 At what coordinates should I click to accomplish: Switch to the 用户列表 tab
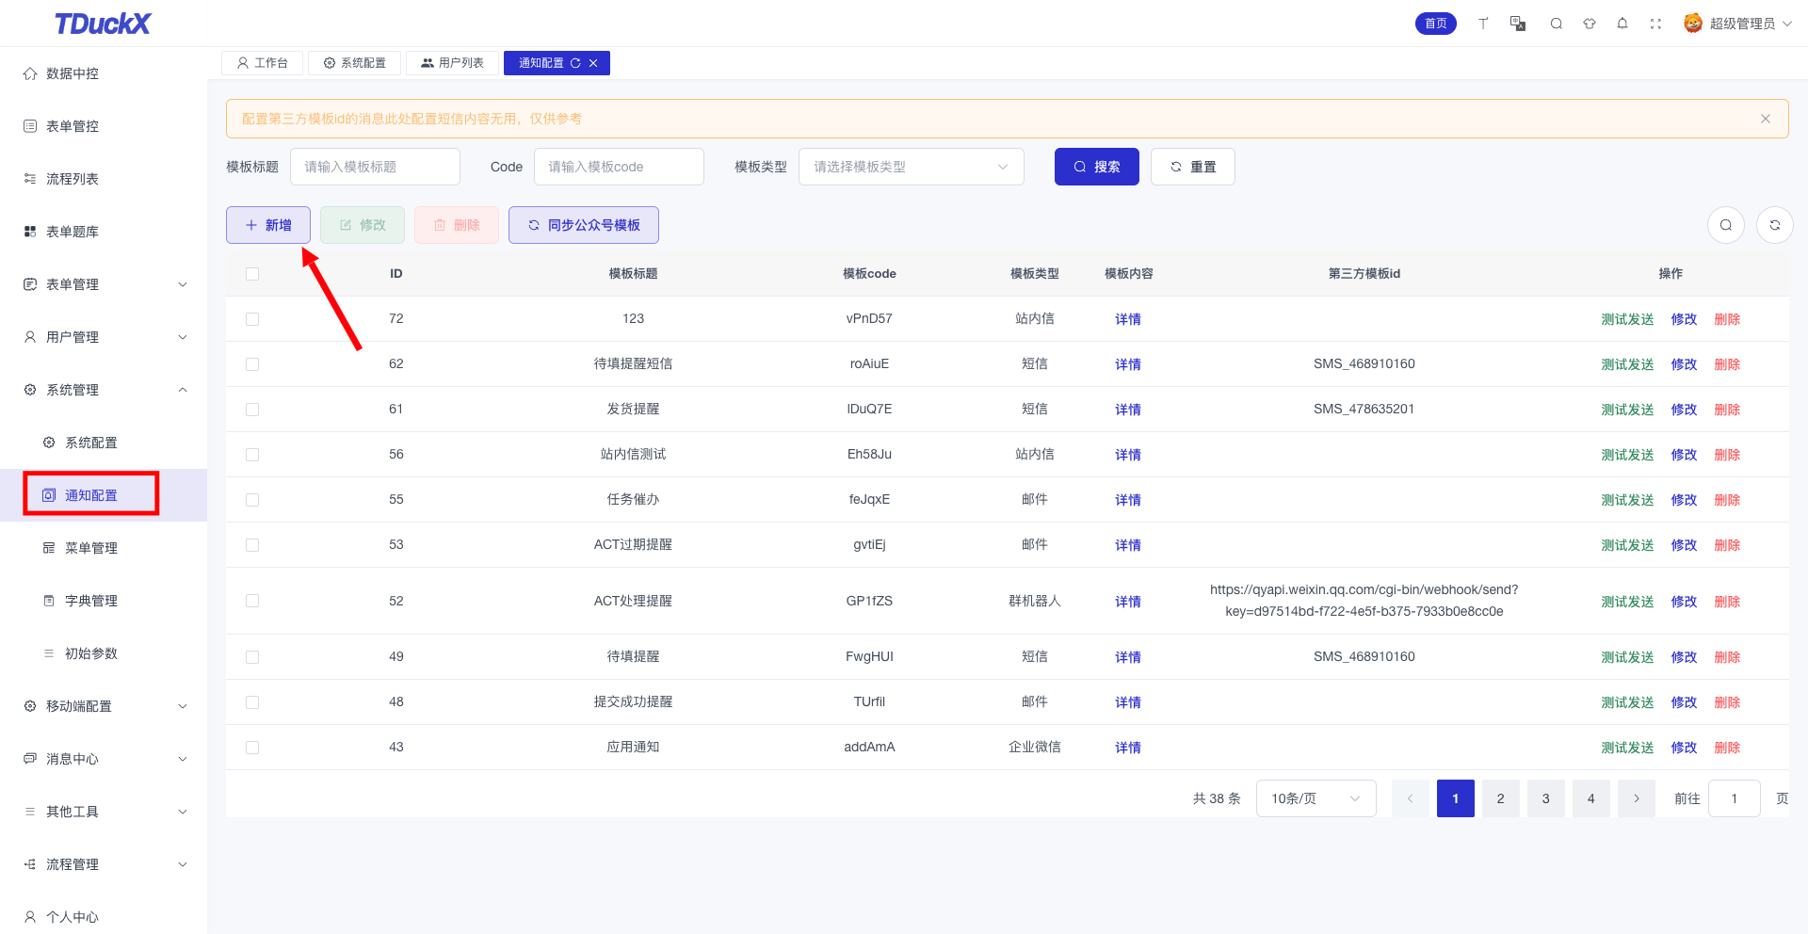tap(453, 63)
